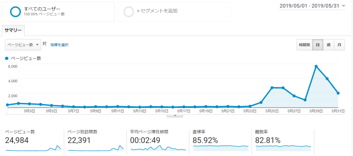Screen dimensions: 353x156
Task: Click the 5月25日 data point on chart
Action: 272,87
